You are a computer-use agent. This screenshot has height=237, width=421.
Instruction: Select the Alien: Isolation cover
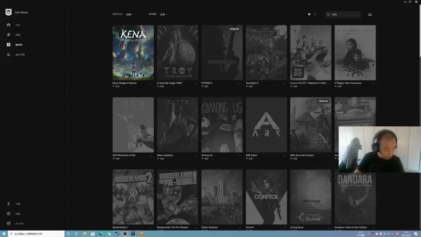coord(177,125)
